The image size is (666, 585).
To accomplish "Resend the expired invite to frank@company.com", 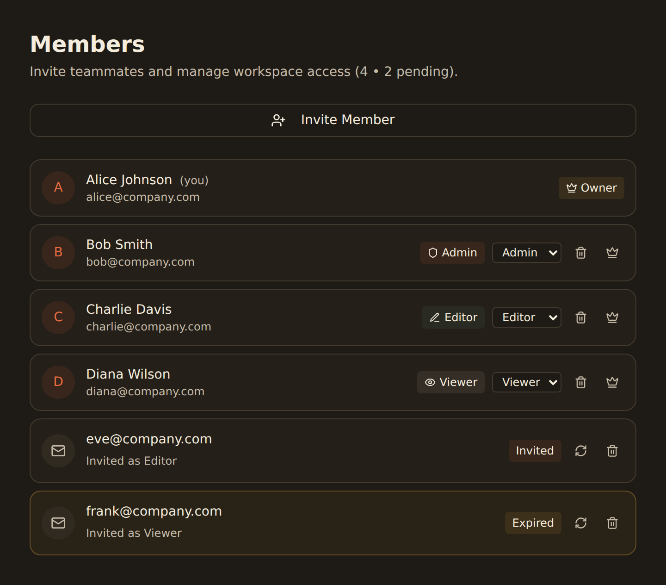I will [x=581, y=523].
